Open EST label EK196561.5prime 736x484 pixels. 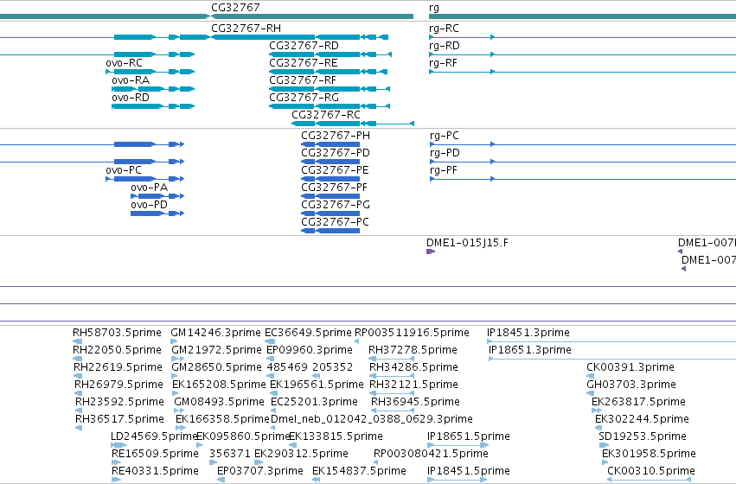tap(317, 385)
